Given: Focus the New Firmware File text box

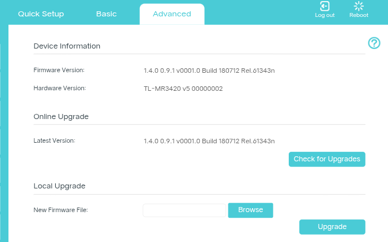Looking at the screenshot, I should coord(184,210).
